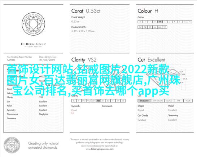Open the www.debeersgroupservices.com link

point(100,149)
